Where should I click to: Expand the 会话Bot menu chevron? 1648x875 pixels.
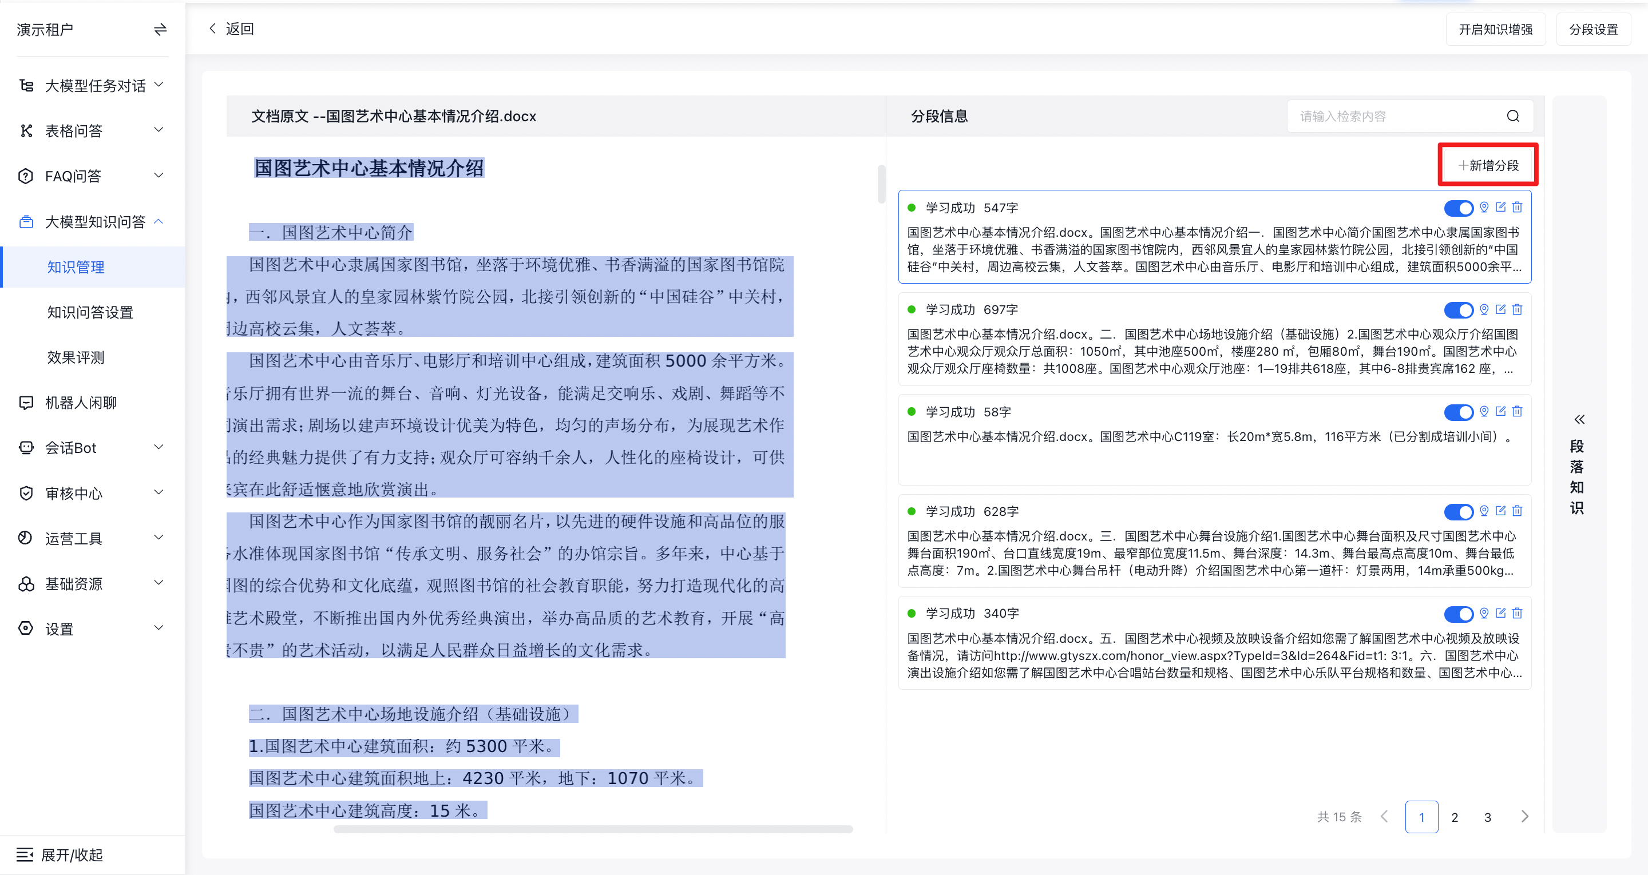tap(159, 447)
